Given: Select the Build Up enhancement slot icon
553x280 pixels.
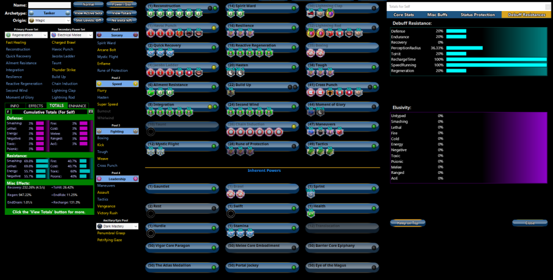Looking at the screenshot, I should coord(232,92).
